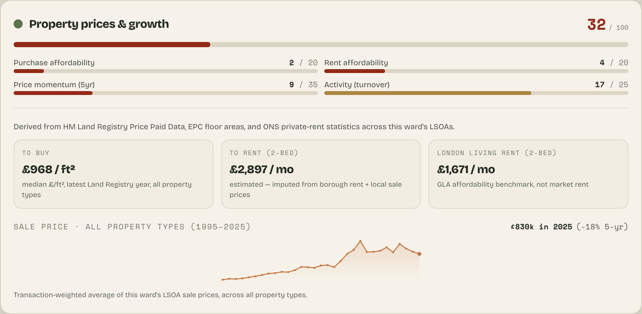The width and height of the screenshot is (642, 314).
Task: Click the £1,671 / mo value
Action: (x=466, y=169)
